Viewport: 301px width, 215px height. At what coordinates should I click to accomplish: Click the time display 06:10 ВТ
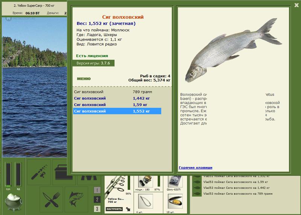point(32,13)
